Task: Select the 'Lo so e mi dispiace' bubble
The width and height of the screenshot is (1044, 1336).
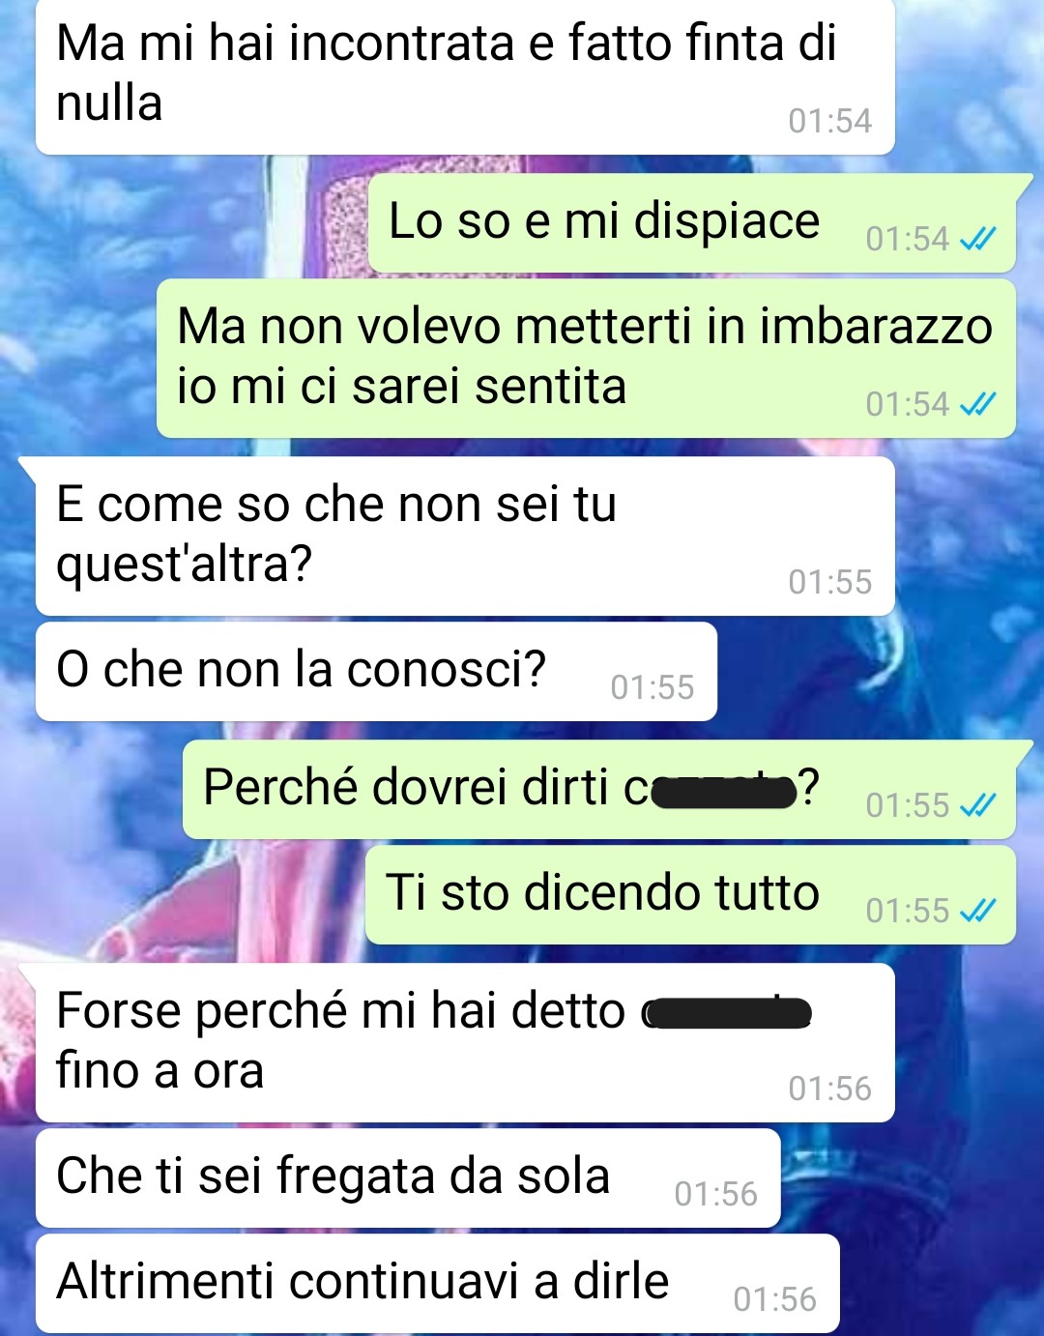Action: point(692,223)
